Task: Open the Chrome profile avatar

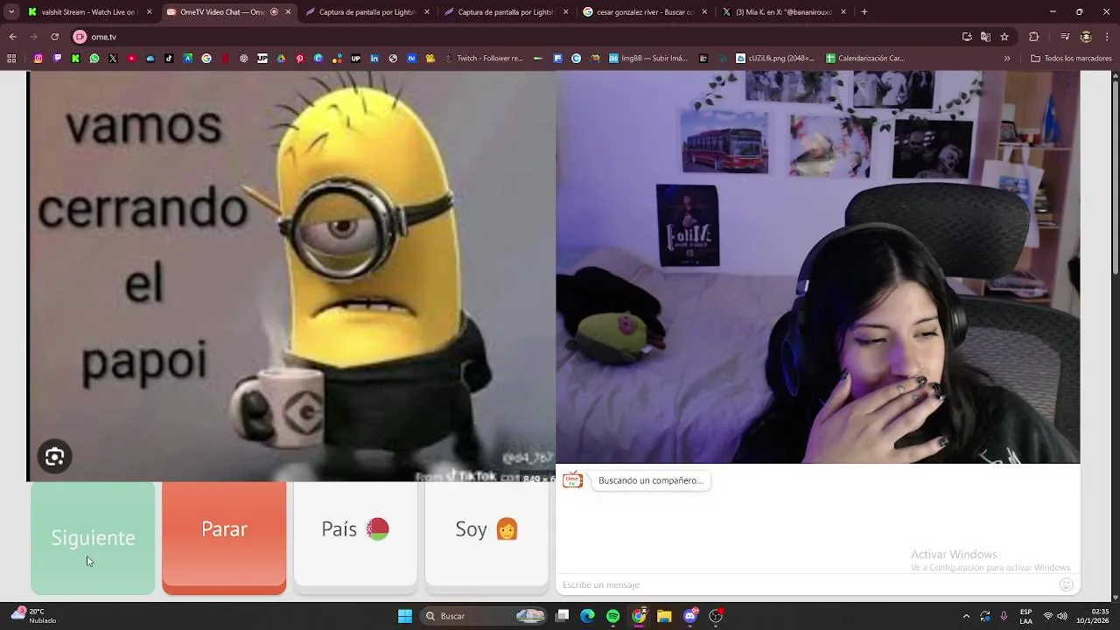Action: coord(1086,37)
